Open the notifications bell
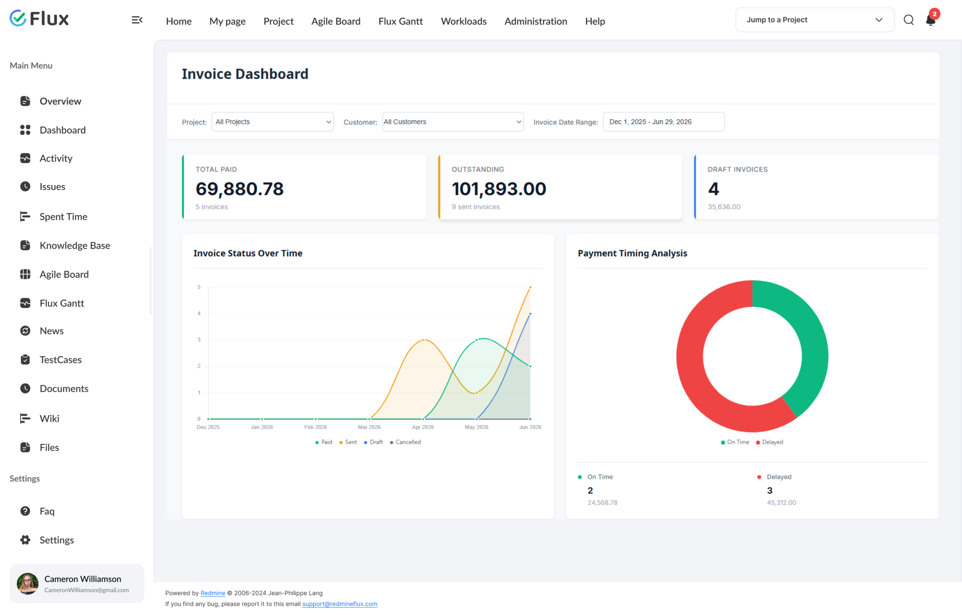 pos(931,19)
